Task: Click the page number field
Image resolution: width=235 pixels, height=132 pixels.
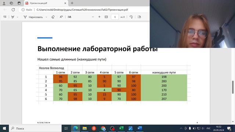Action: click(115, 17)
